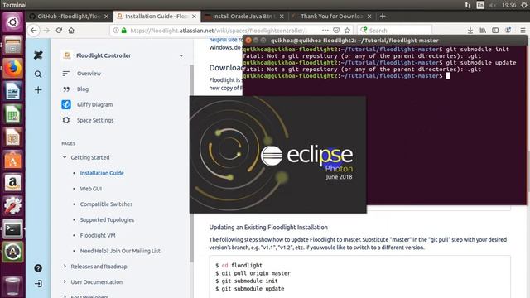
Task: Open page actions three-dots menu
Action: point(325,31)
